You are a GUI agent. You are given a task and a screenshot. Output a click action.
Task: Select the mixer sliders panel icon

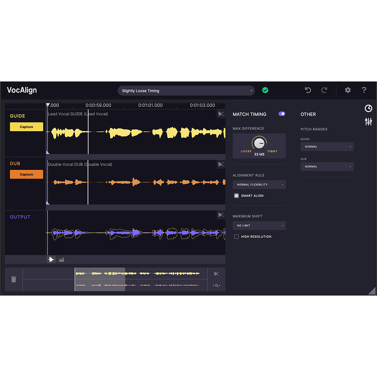pyautogui.click(x=368, y=122)
